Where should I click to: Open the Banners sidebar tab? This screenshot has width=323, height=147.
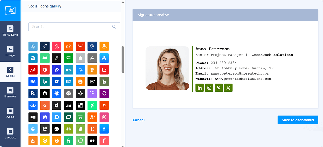tap(10, 93)
